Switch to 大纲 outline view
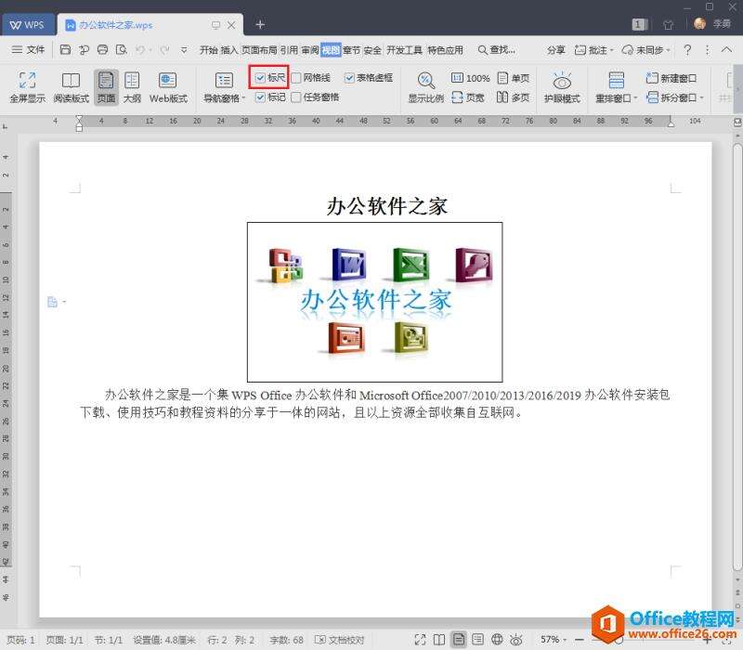The height and width of the screenshot is (650, 743). [x=132, y=87]
